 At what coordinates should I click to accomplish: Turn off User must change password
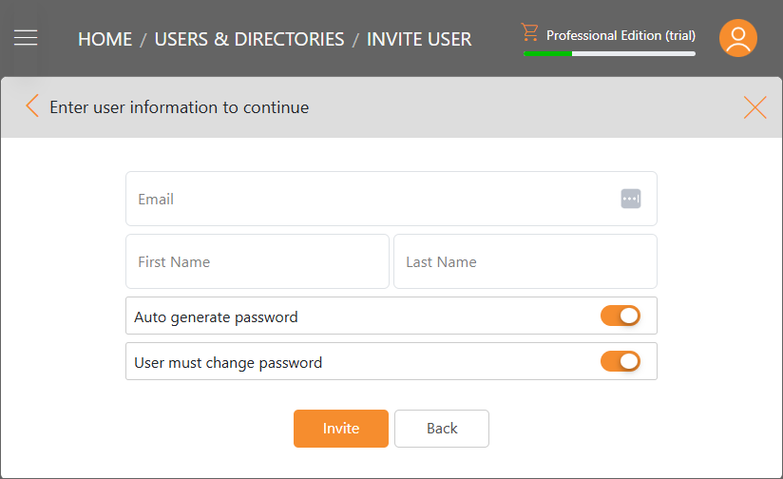pyautogui.click(x=621, y=361)
